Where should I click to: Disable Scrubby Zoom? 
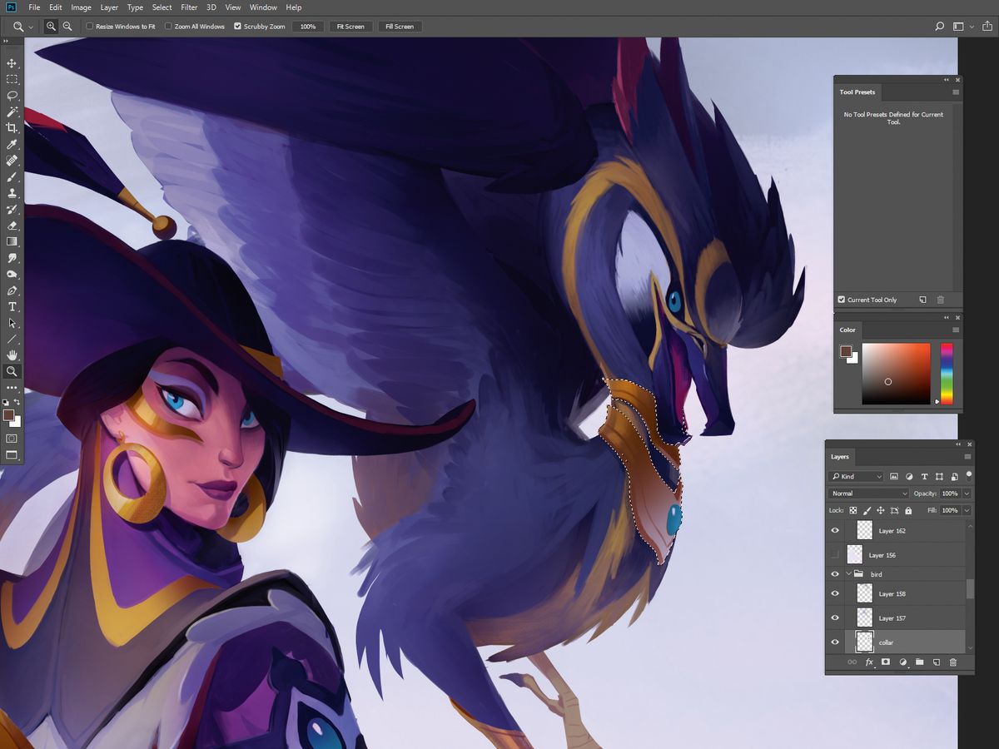[240, 26]
